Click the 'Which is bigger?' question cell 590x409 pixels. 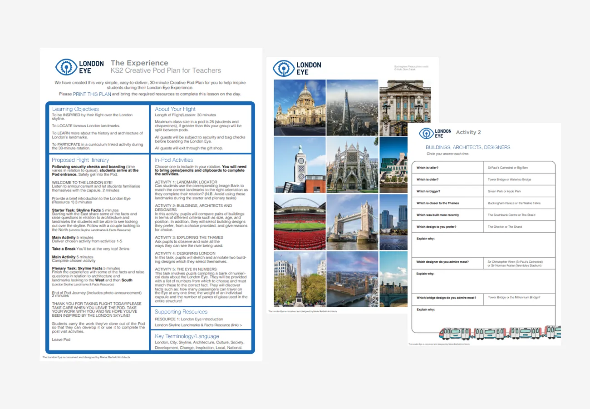(x=447, y=191)
